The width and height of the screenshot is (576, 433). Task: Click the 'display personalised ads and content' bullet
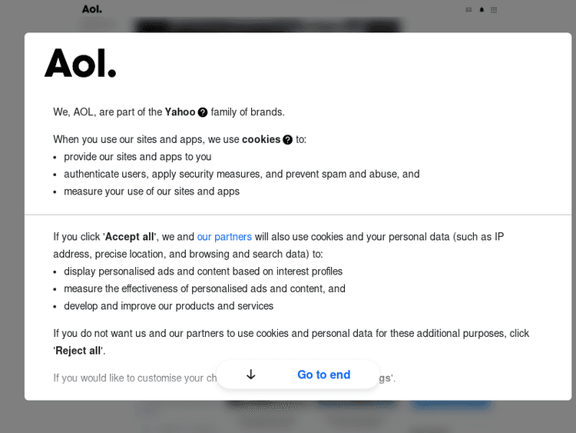click(x=203, y=271)
